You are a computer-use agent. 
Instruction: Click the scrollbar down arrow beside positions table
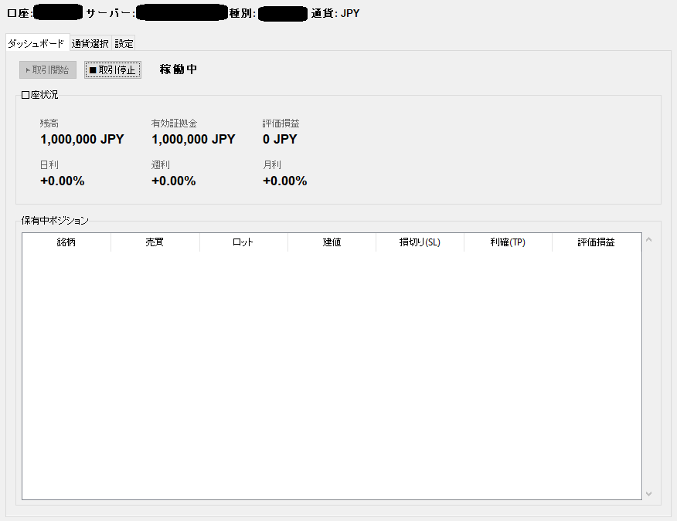[x=648, y=494]
